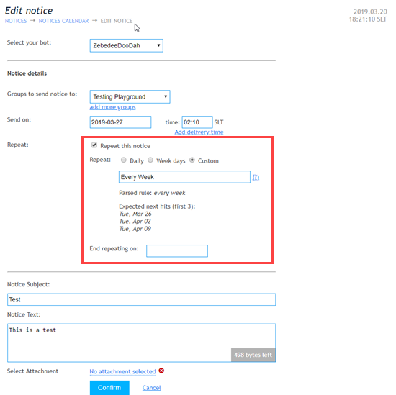This screenshot has height=395, width=396.
Task: Go to Notices Calendar breadcrumb
Action: [x=63, y=21]
